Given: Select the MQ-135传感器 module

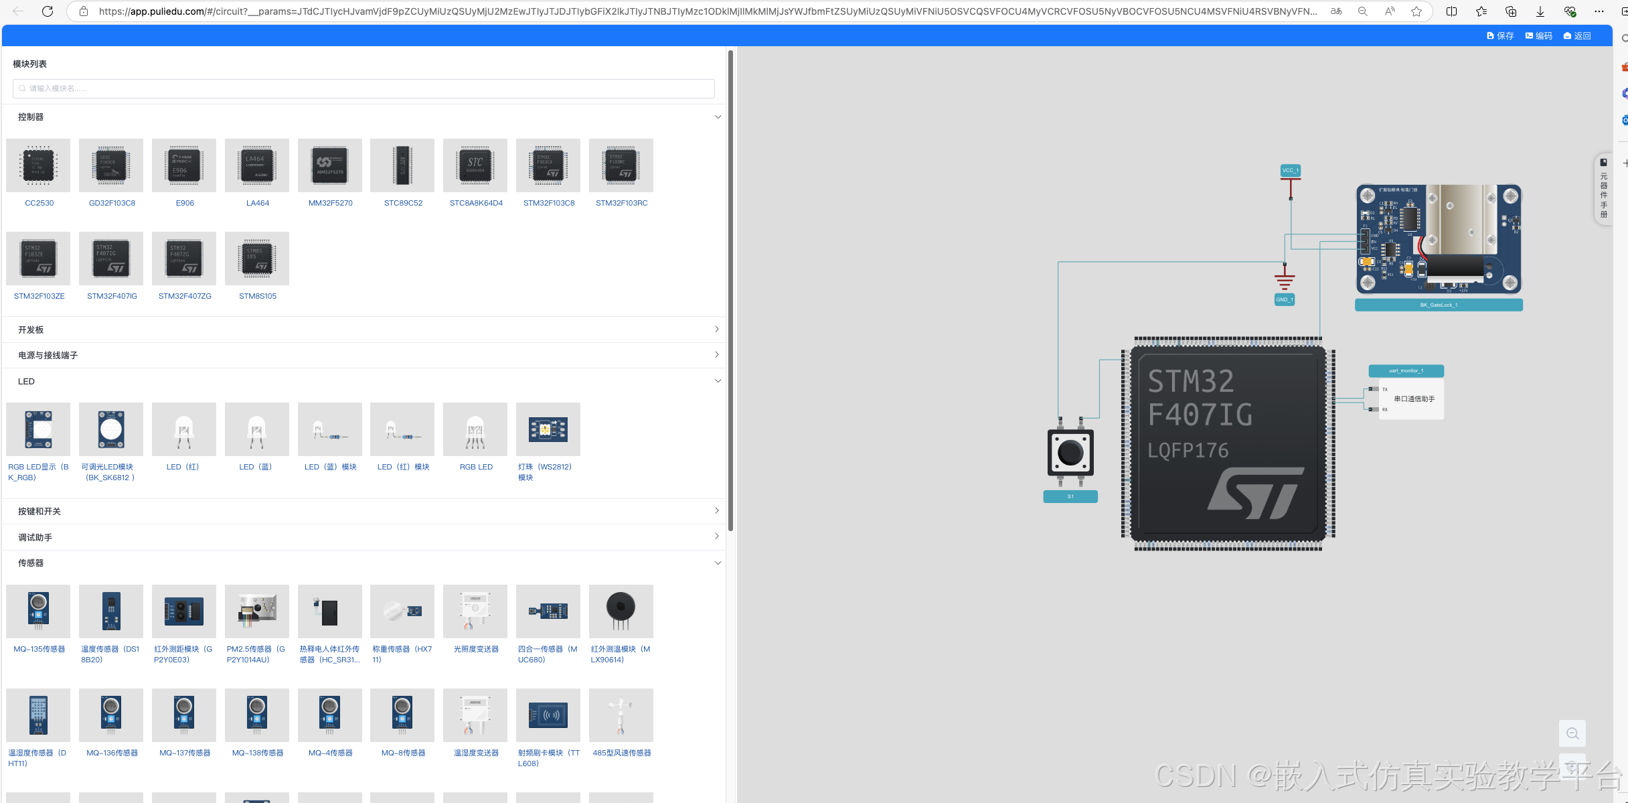Looking at the screenshot, I should [x=38, y=611].
